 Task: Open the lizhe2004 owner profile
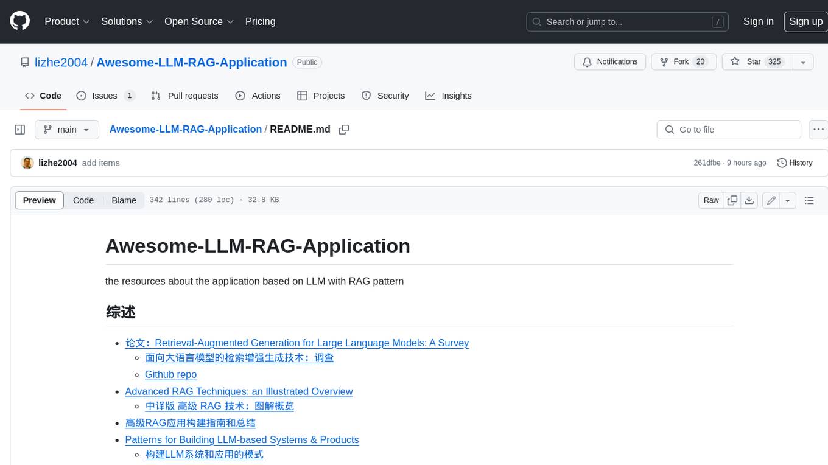click(x=61, y=62)
